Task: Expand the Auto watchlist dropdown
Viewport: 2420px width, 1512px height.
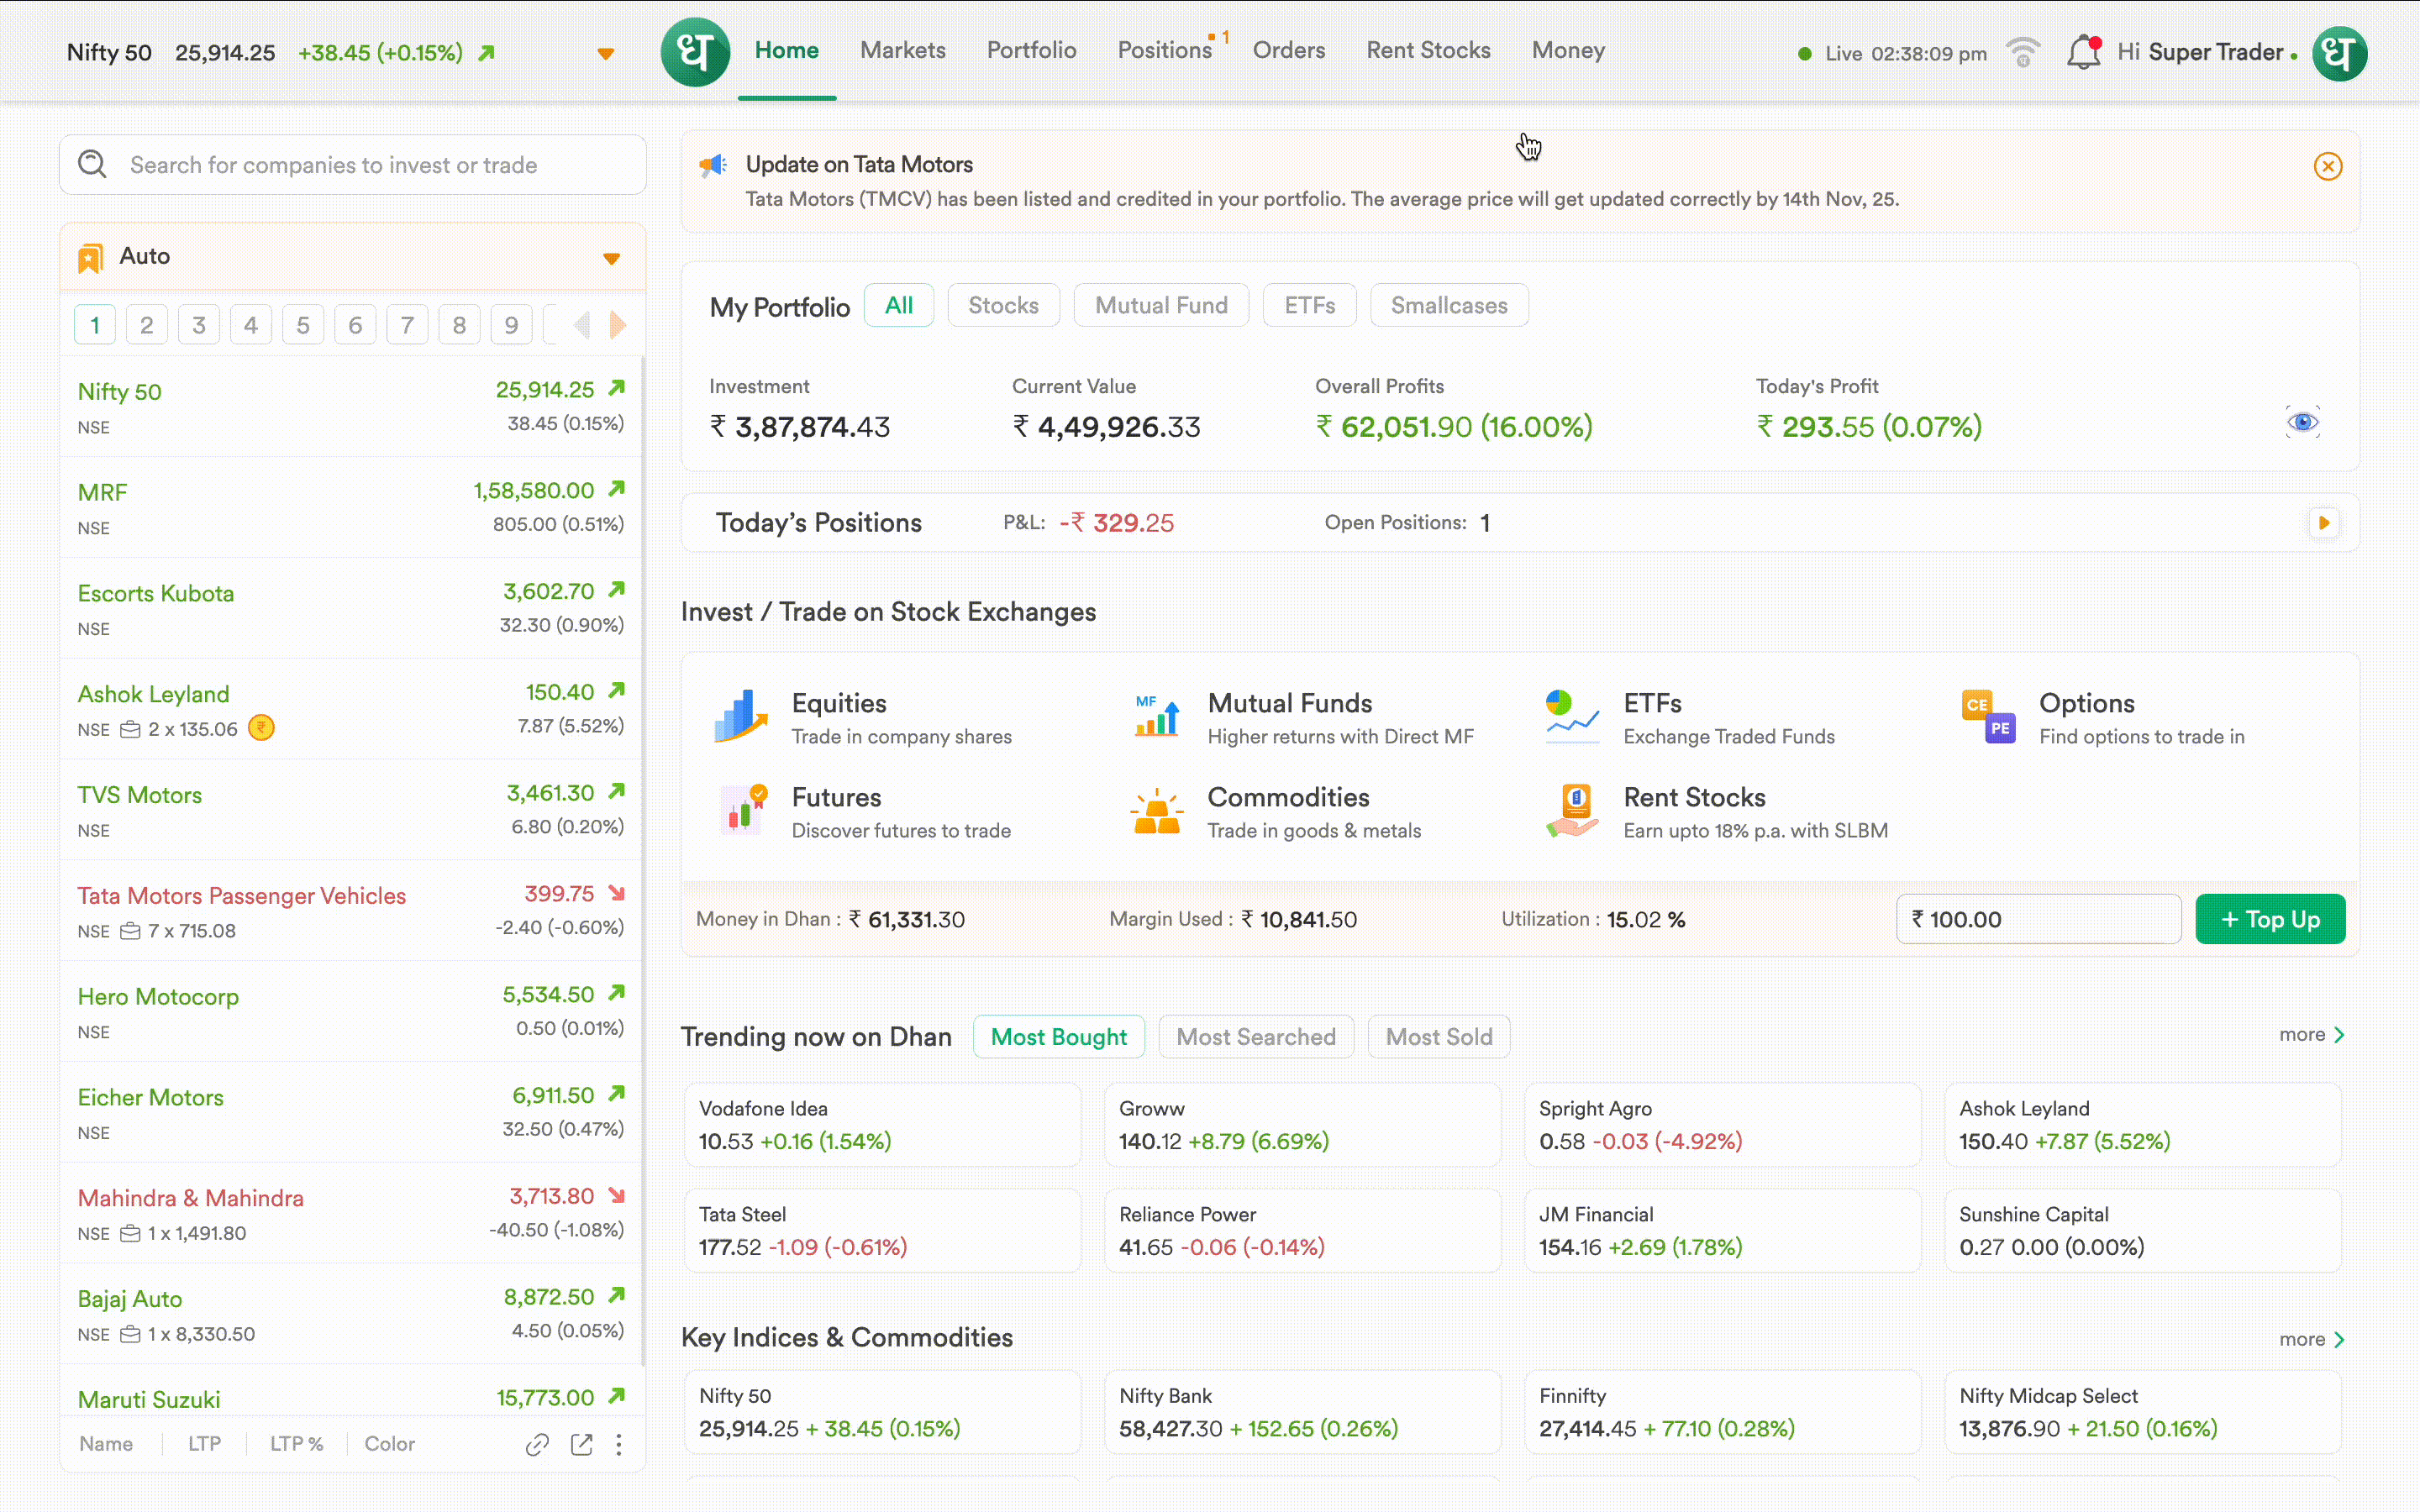Action: (611, 259)
